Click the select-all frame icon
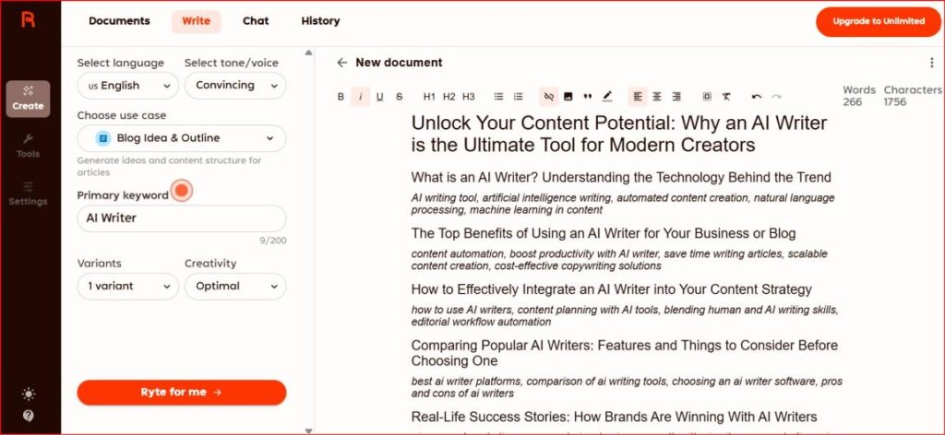 (x=707, y=96)
